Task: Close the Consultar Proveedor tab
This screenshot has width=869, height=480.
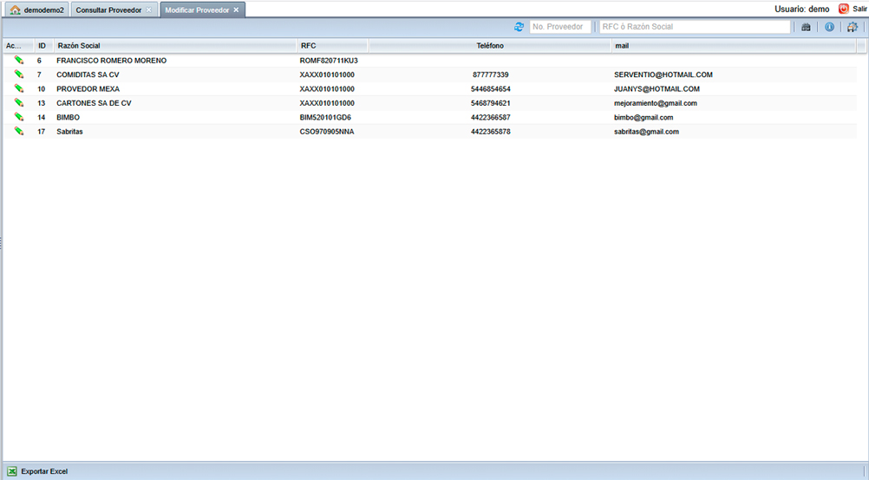Action: coord(149,10)
